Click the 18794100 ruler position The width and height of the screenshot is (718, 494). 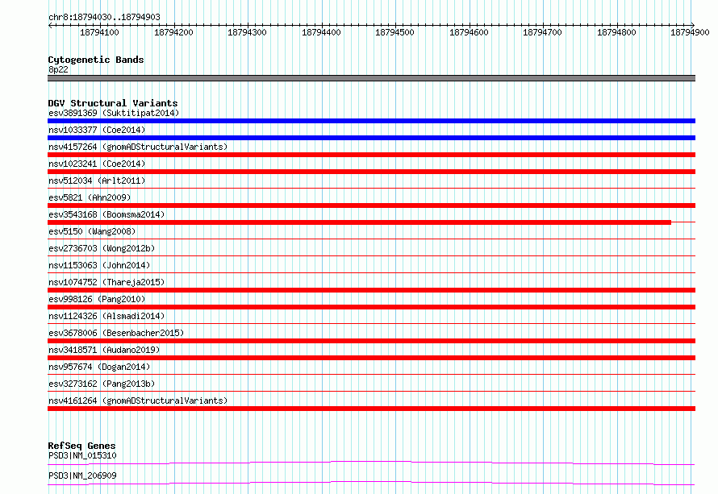tap(99, 32)
